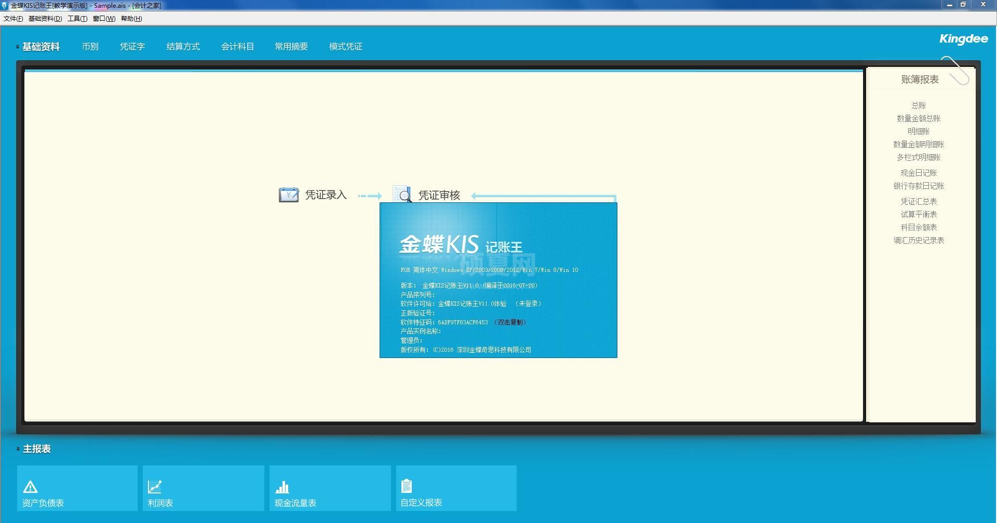This screenshot has width=997, height=523.
Task: Open the 模式凭证 templates
Action: [x=346, y=47]
